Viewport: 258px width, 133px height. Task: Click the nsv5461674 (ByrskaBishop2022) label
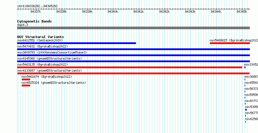(47, 77)
